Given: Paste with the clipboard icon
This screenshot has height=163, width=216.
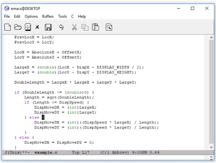Looking at the screenshot, I should [96, 27].
